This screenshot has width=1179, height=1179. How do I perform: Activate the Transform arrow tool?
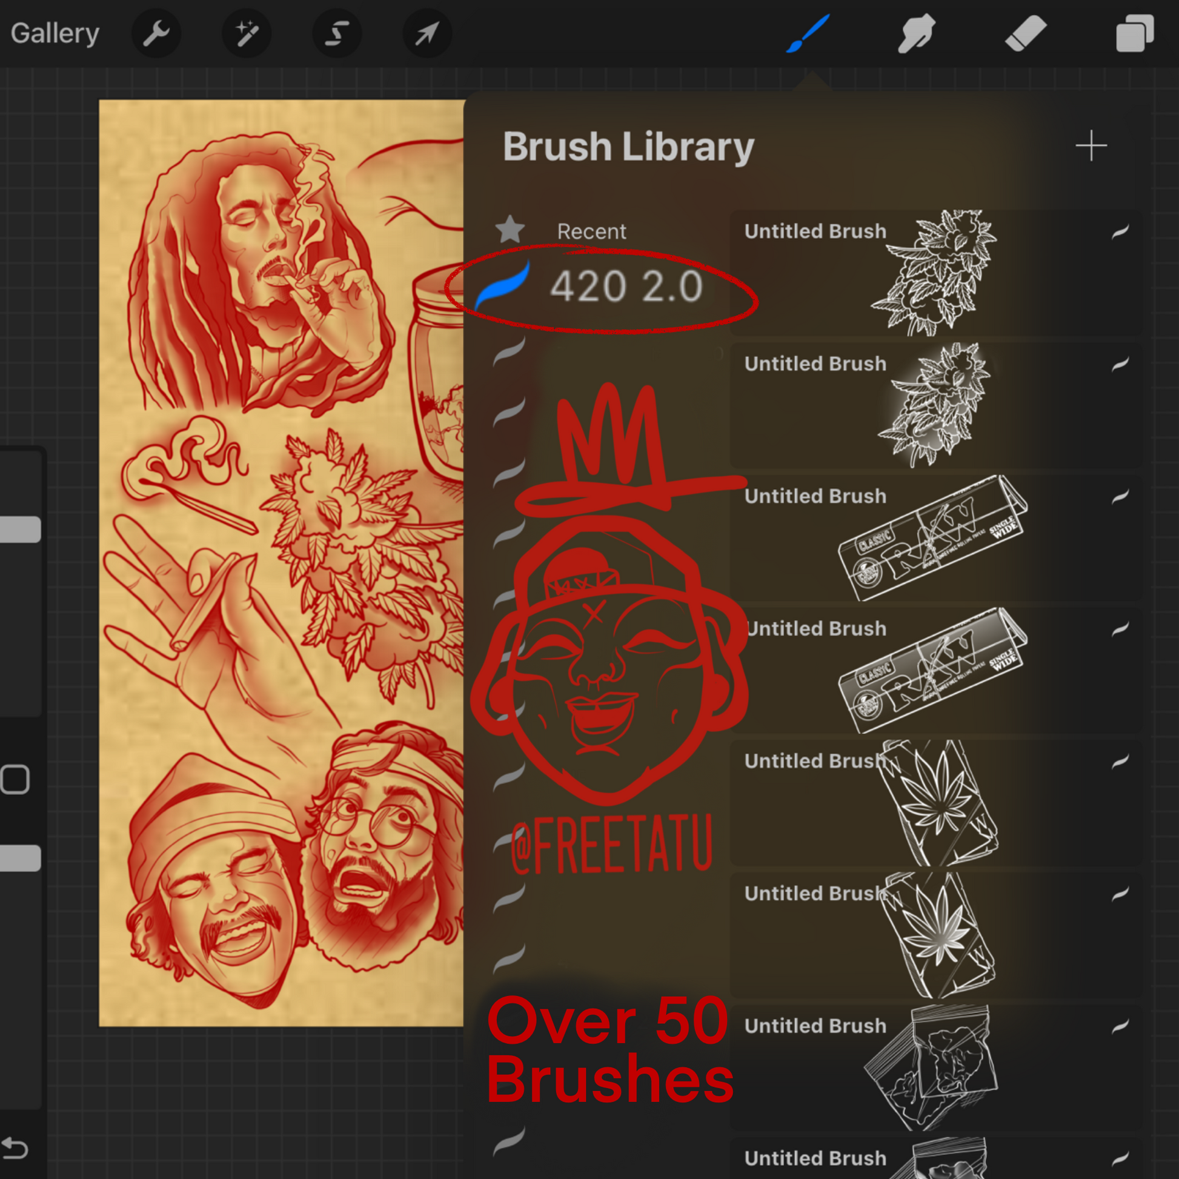click(427, 33)
